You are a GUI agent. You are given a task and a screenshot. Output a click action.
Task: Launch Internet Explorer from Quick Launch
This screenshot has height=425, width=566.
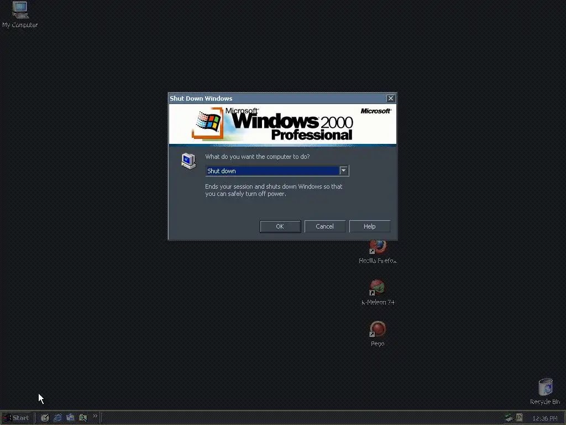pos(57,418)
